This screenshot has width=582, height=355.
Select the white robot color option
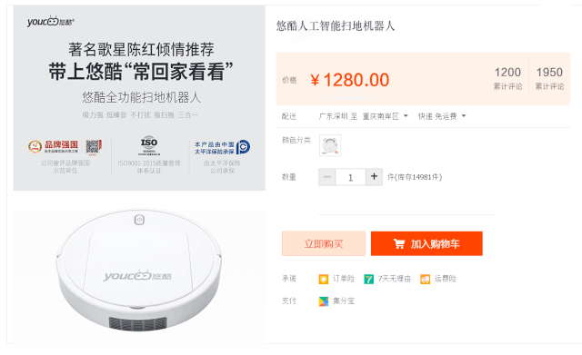coord(329,145)
